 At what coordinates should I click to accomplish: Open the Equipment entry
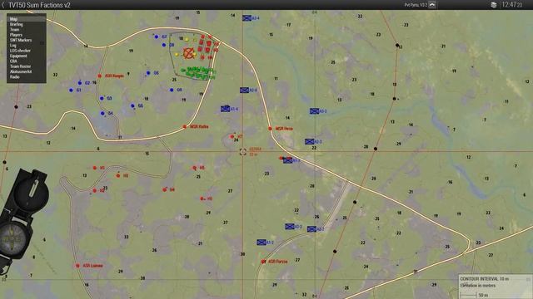pos(27,56)
